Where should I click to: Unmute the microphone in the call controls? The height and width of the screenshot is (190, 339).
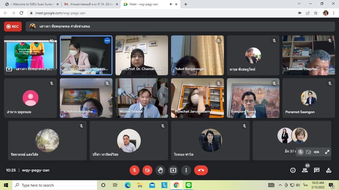pyautogui.click(x=134, y=170)
